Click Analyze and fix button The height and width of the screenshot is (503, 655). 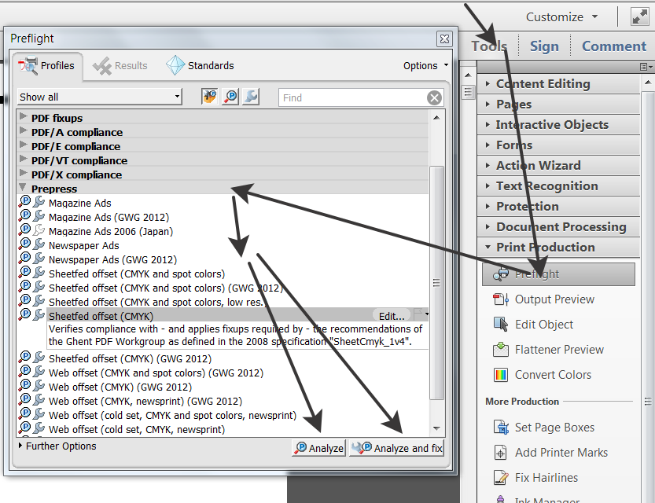396,448
